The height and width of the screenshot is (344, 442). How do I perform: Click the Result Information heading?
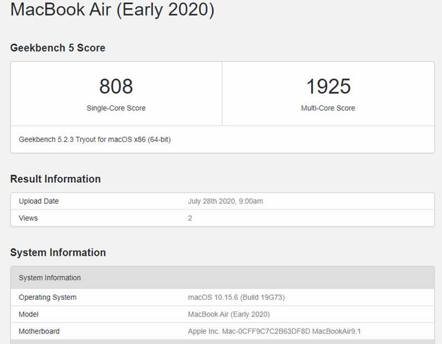point(55,179)
